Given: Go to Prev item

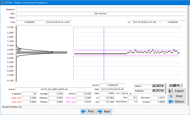Looking at the screenshot, I should click(88, 111).
